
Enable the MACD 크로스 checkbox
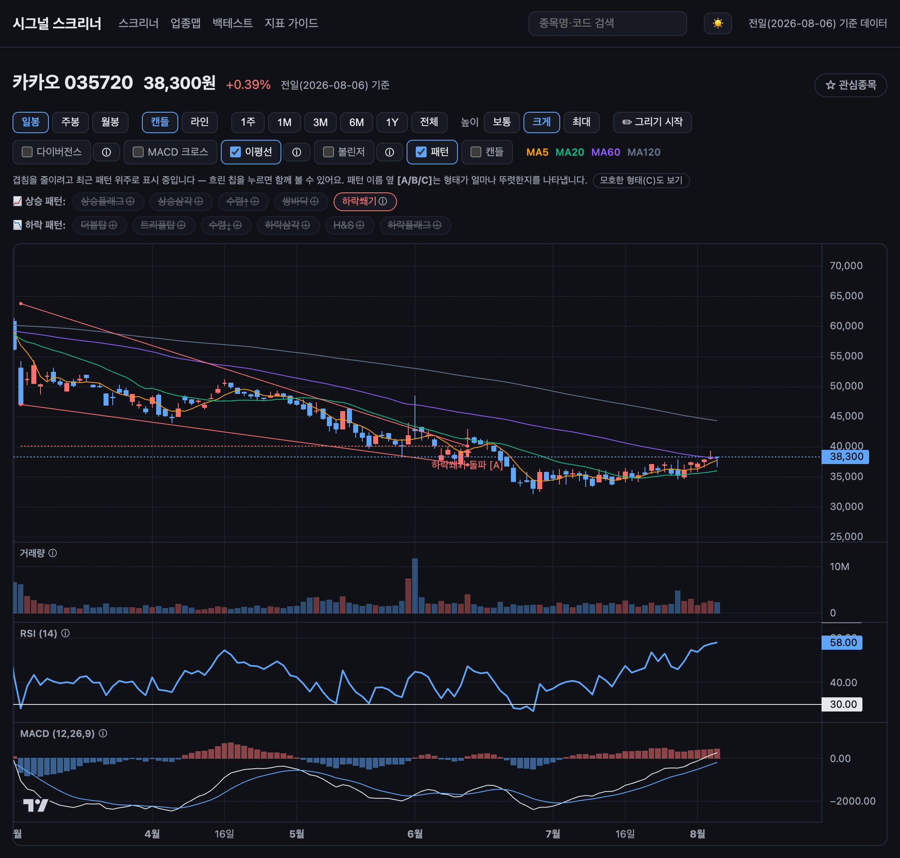point(138,152)
